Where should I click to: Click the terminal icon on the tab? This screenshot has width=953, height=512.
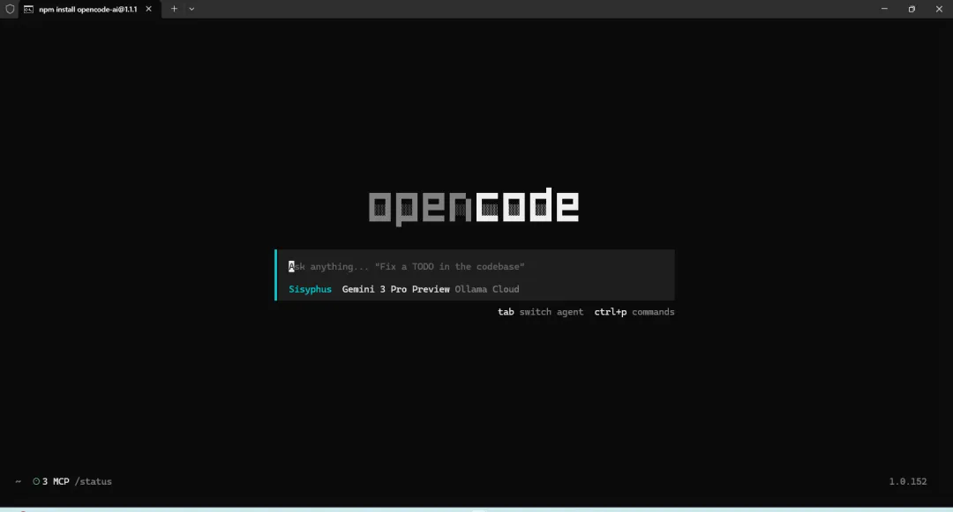[28, 9]
